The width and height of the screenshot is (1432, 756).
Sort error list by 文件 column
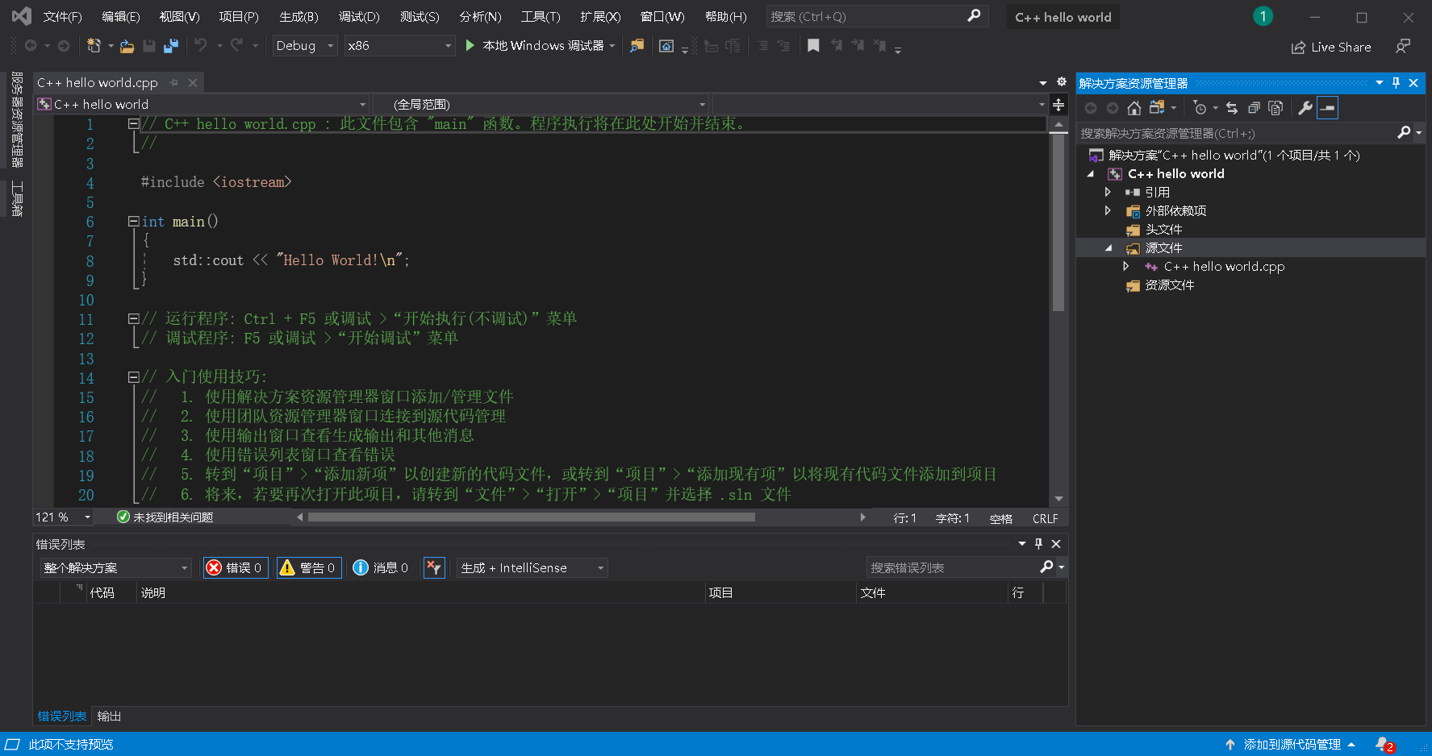pyautogui.click(x=932, y=593)
